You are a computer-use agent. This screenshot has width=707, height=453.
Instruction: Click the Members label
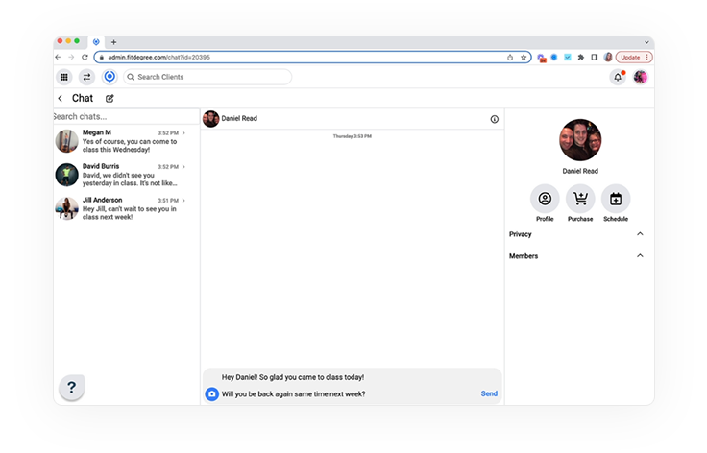point(524,256)
